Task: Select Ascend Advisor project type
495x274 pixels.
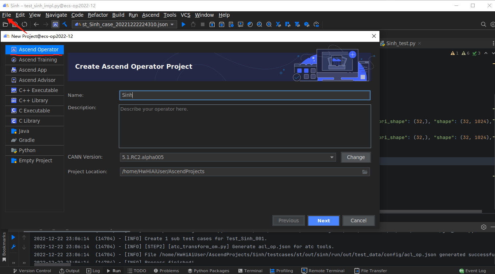Action: coord(35,80)
